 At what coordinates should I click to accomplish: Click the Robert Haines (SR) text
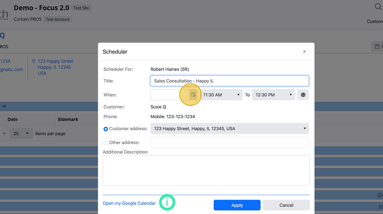click(169, 69)
